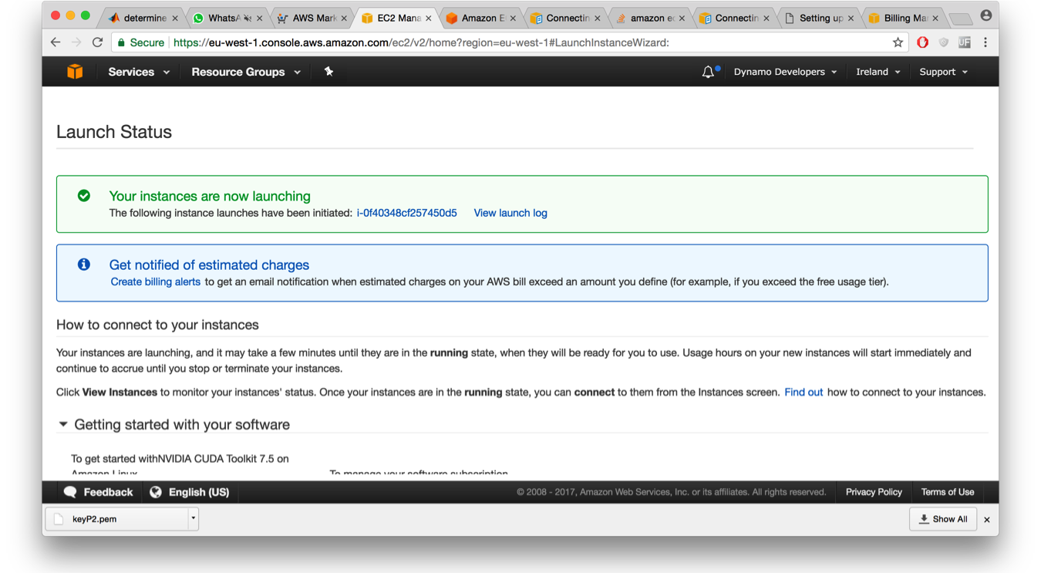Viewport: 1041px width, 573px height.
Task: Open the Resource Groups dropdown
Action: [246, 72]
